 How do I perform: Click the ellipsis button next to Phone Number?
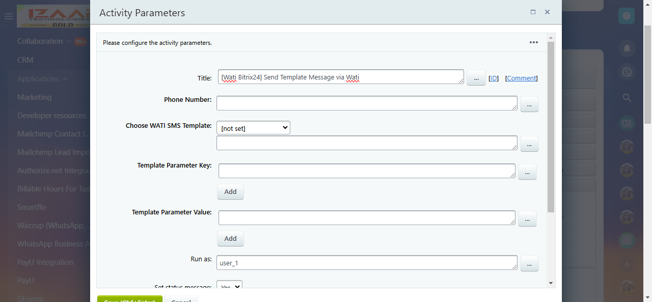click(529, 104)
